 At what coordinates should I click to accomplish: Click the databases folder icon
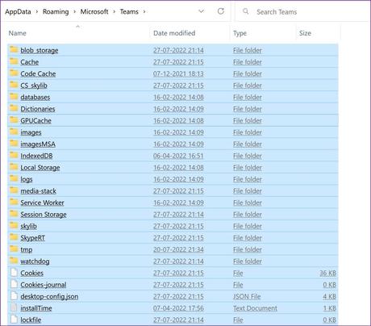[14, 96]
